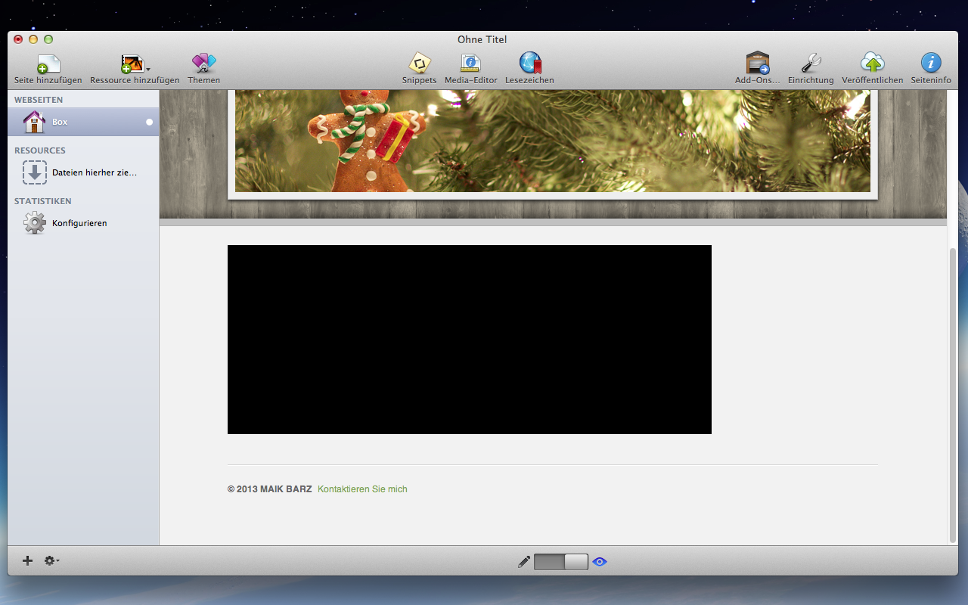Open Konfigurieren statistics gear
This screenshot has width=968, height=605.
(35, 223)
